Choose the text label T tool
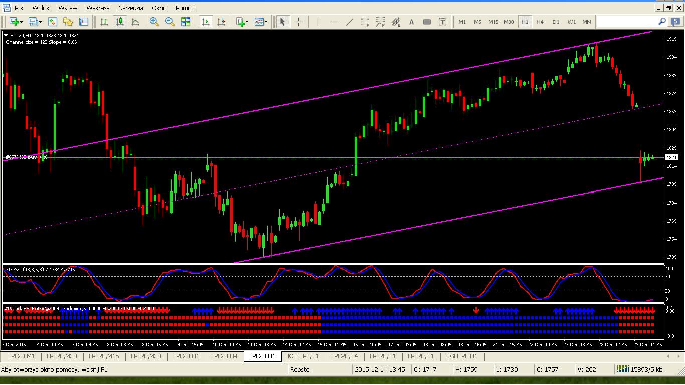Screen dimensions: 685x385 442,22
